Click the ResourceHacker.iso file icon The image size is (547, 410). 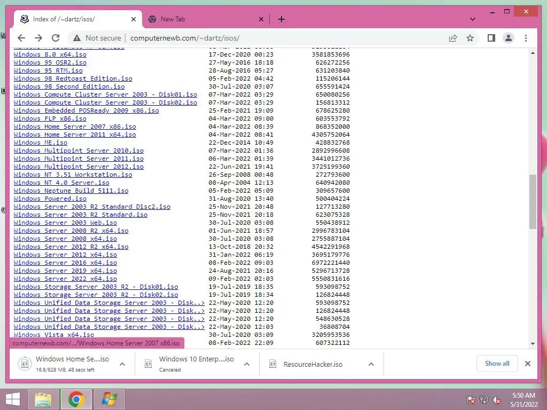(273, 364)
